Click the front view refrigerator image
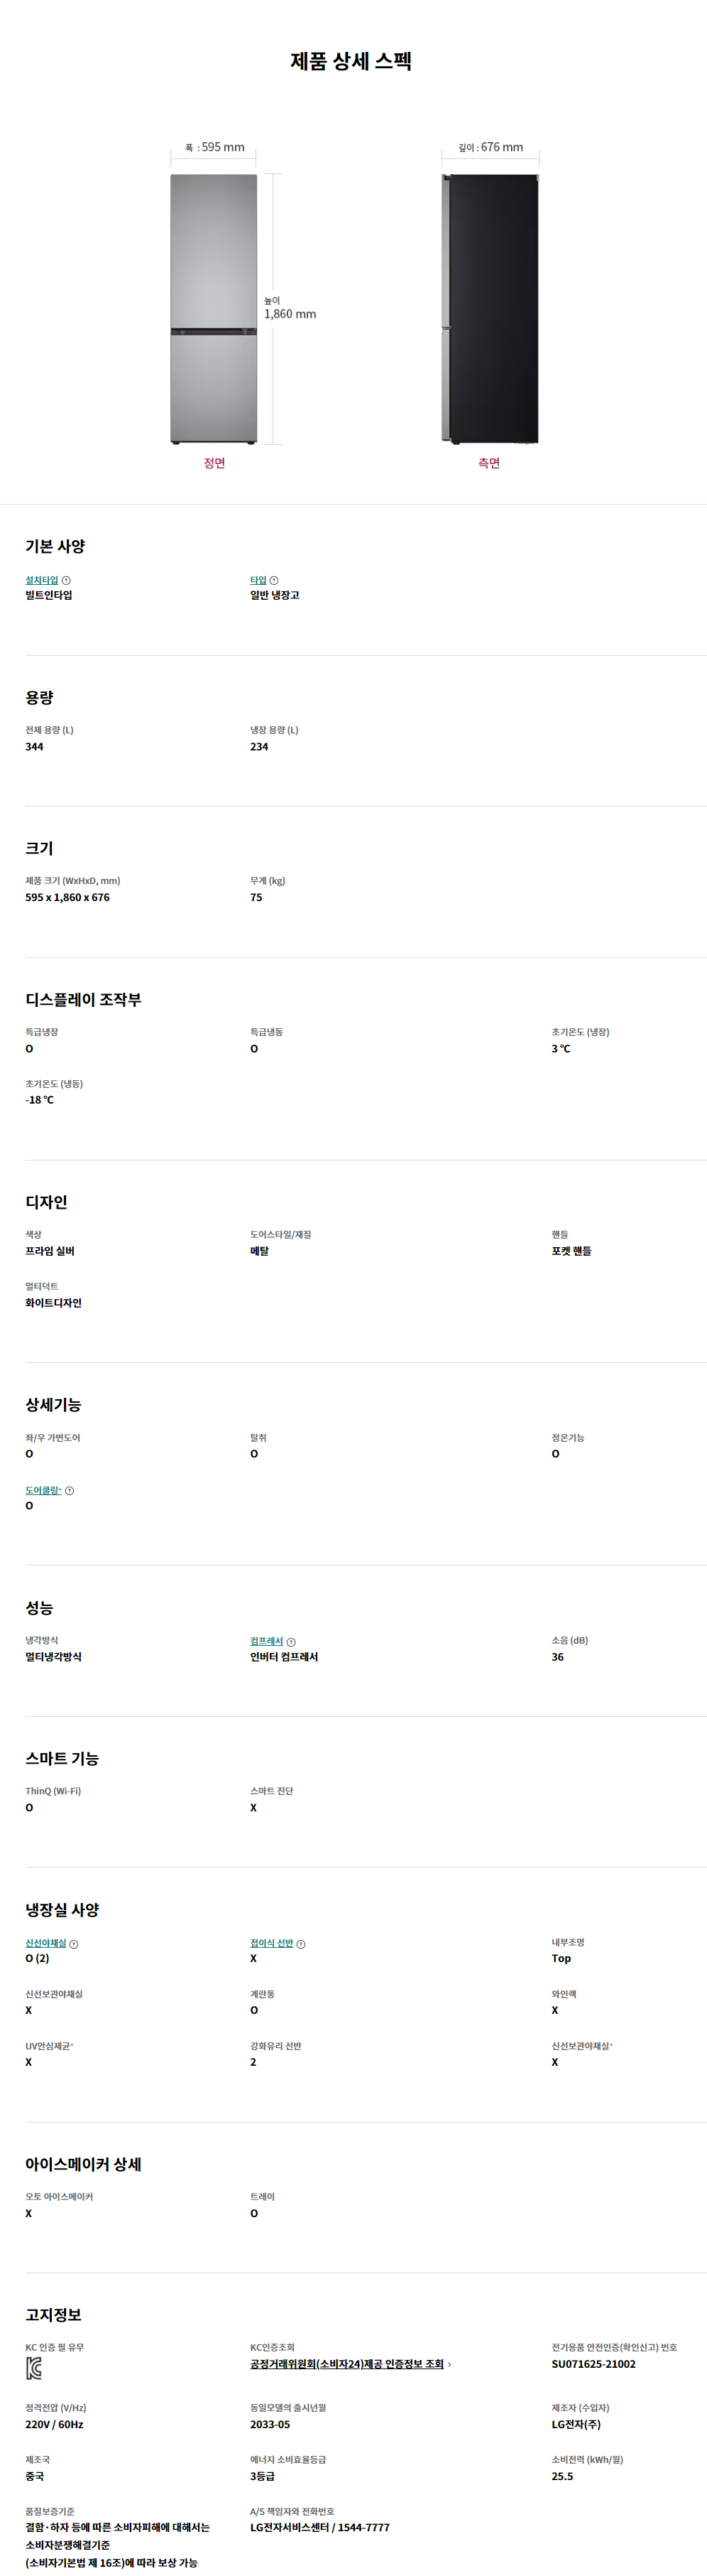The height and width of the screenshot is (2576, 707). [214, 309]
